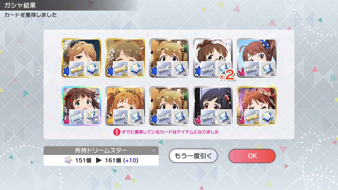Screen dimensions: 338x190
Task: Click the SSR ticket icon on rainbow card
Action: click(x=77, y=117)
